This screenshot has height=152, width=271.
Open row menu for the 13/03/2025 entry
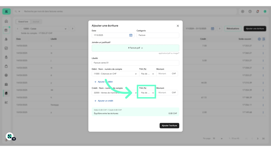click(263, 105)
